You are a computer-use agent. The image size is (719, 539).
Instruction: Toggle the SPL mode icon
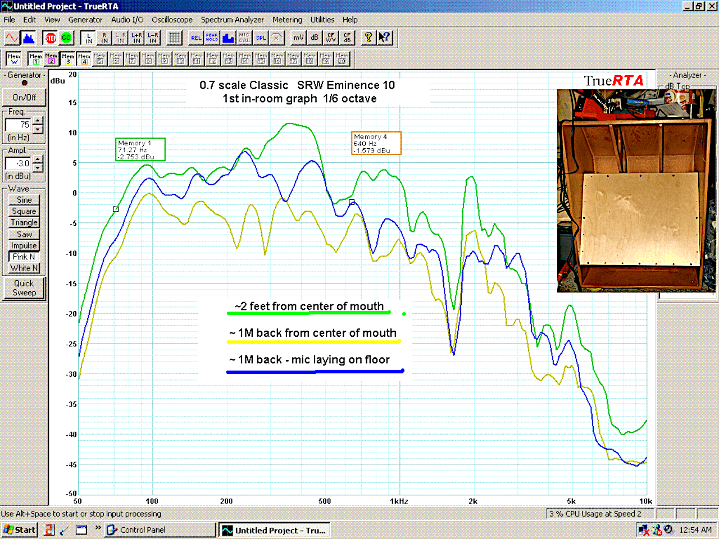coord(261,38)
